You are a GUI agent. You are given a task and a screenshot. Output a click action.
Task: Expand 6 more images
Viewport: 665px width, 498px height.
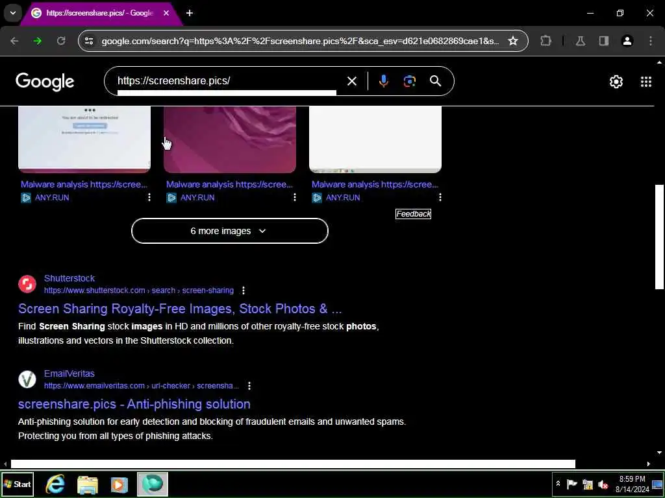pyautogui.click(x=230, y=231)
